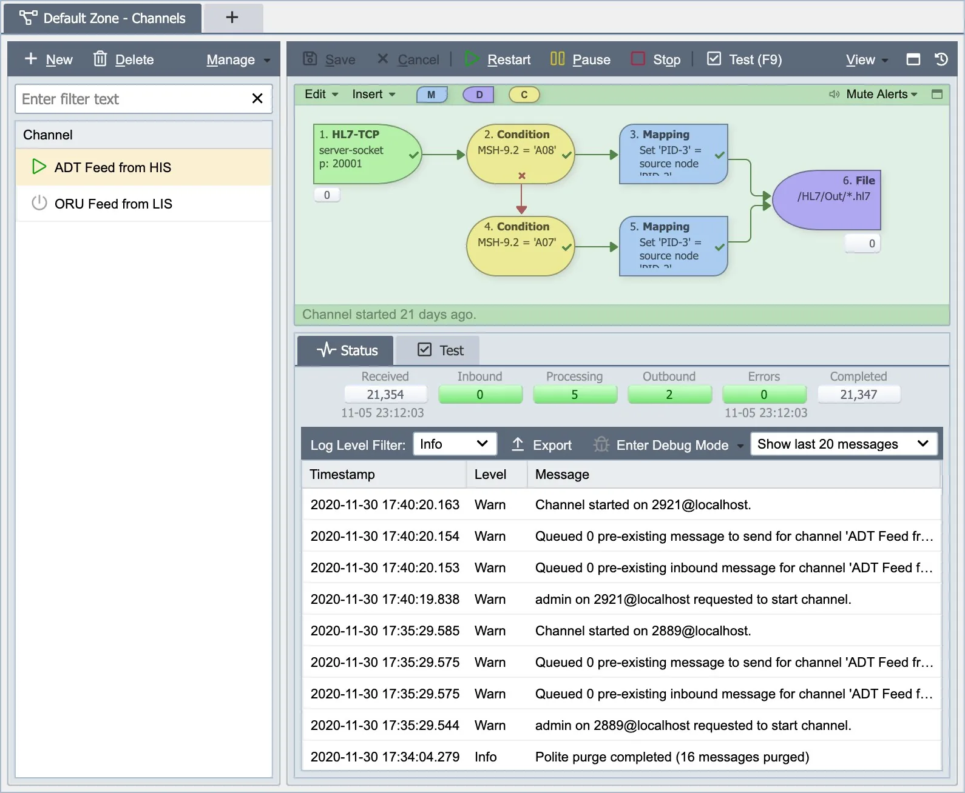965x793 pixels.
Task: Select the 3. Mapping node
Action: tap(673, 154)
